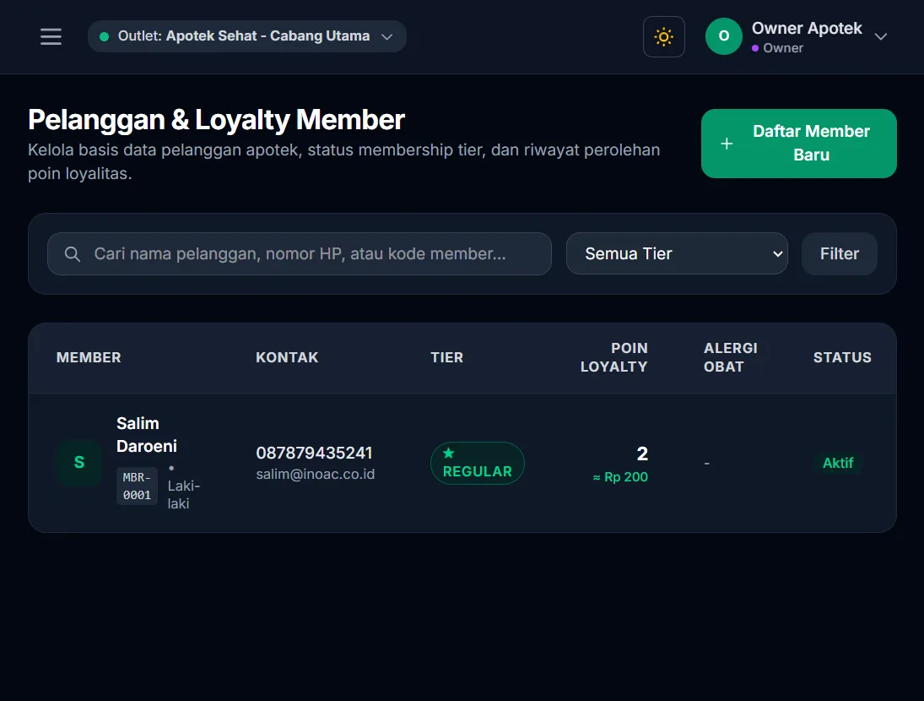Click Daftar Member Baru button
924x701 pixels.
coord(798,144)
